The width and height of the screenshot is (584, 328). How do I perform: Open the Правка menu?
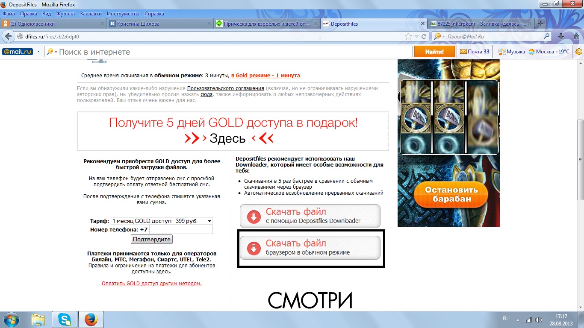point(29,14)
